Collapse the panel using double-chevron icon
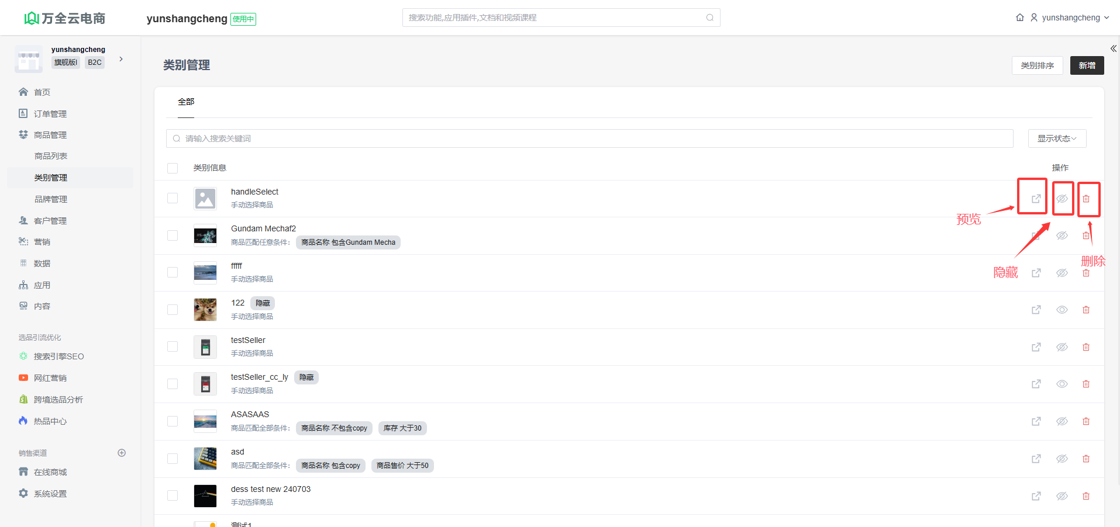The width and height of the screenshot is (1120, 527). (x=1113, y=49)
